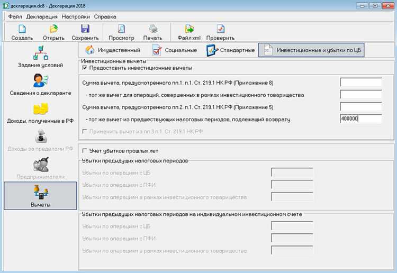Save the declaration using the Сохранить icon
397x273 pixels.
click(x=85, y=31)
